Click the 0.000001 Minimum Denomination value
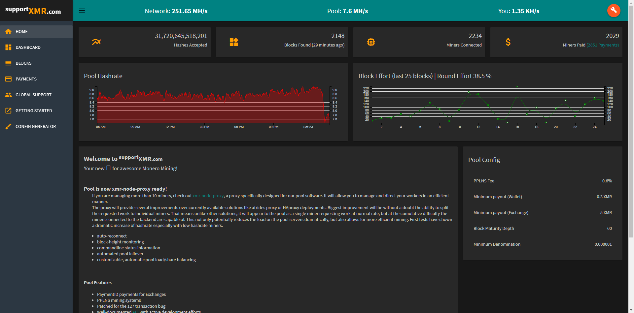The width and height of the screenshot is (634, 313). click(603, 244)
